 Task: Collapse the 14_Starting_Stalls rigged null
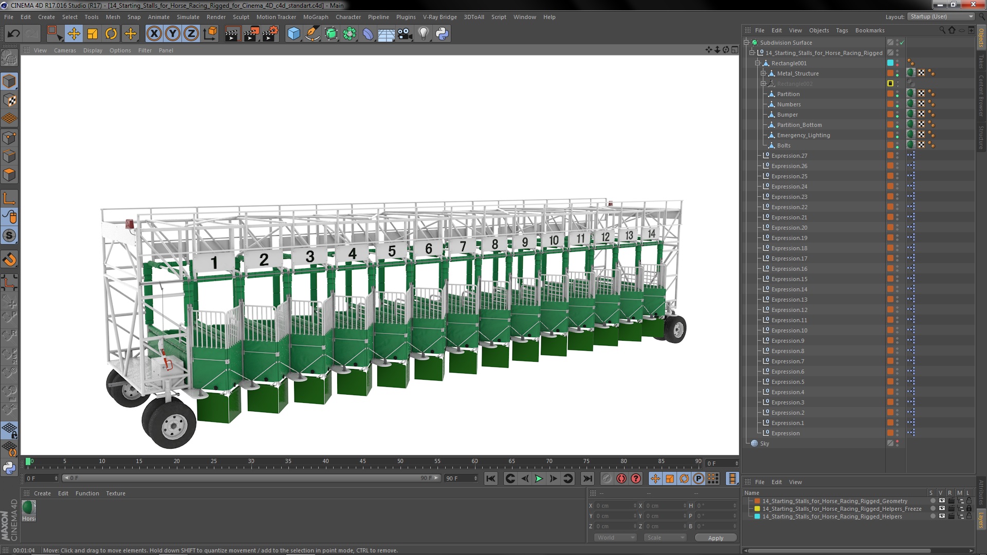[x=752, y=53]
